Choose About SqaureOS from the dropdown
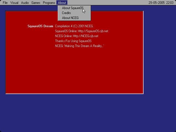The width and height of the screenshot is (176, 132). 74,8
